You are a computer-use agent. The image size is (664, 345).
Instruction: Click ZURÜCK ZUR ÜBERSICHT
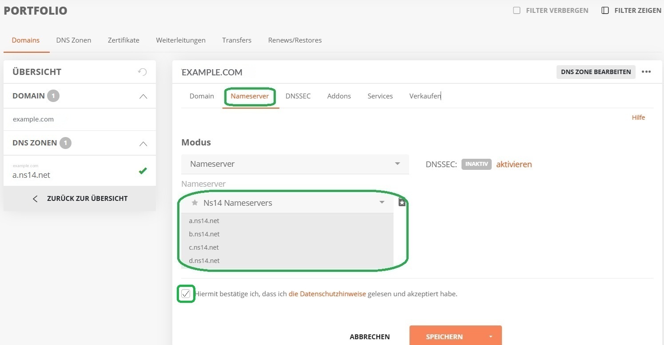click(80, 199)
